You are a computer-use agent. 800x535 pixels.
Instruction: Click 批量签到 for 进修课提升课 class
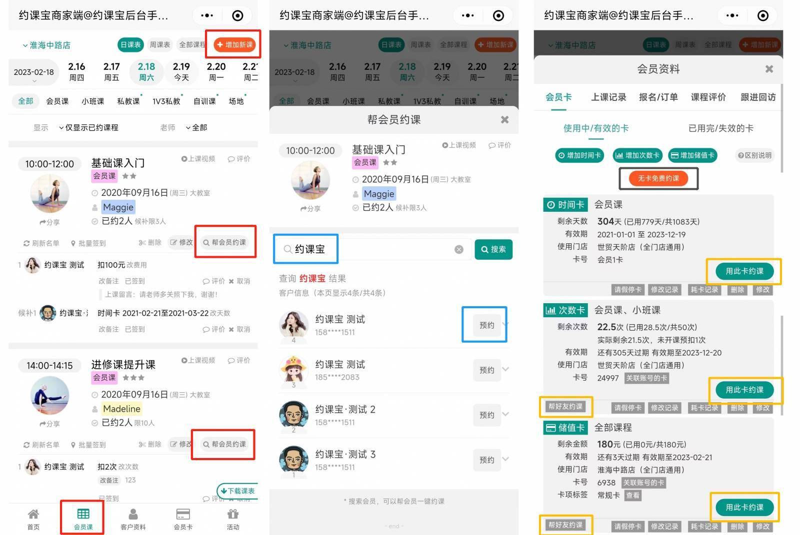click(x=88, y=445)
